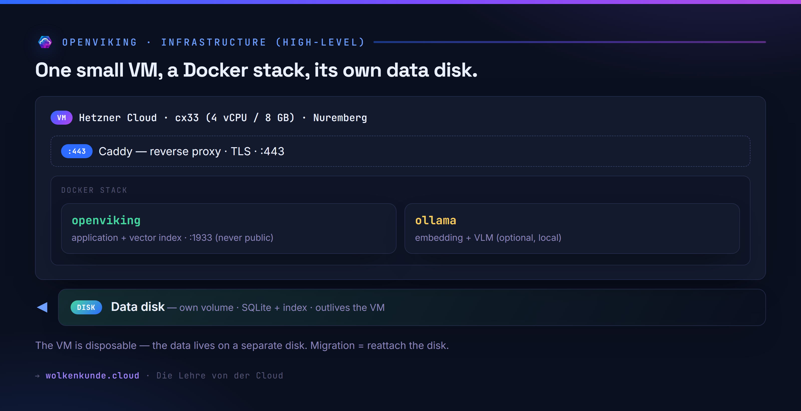
Task: Click the teal DISK badge
Action: 86,307
